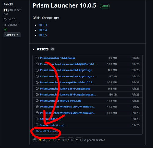
Task: Click file-zip icon beside Source code (tar.gz)
Action: [x=37, y=125]
